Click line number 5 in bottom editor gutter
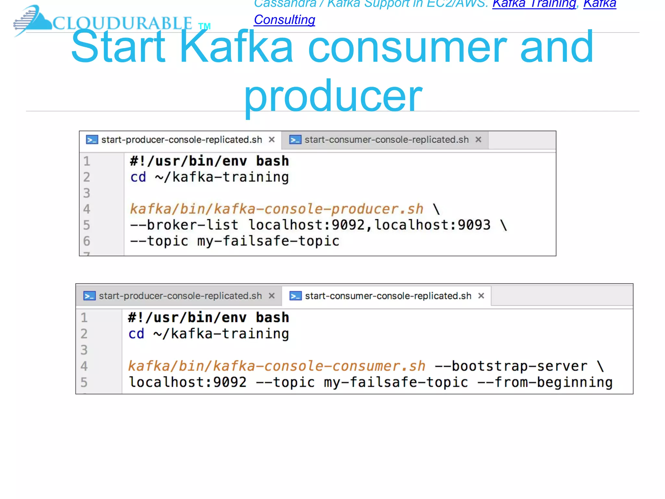Viewport: 665px width, 499px height. coord(84,382)
